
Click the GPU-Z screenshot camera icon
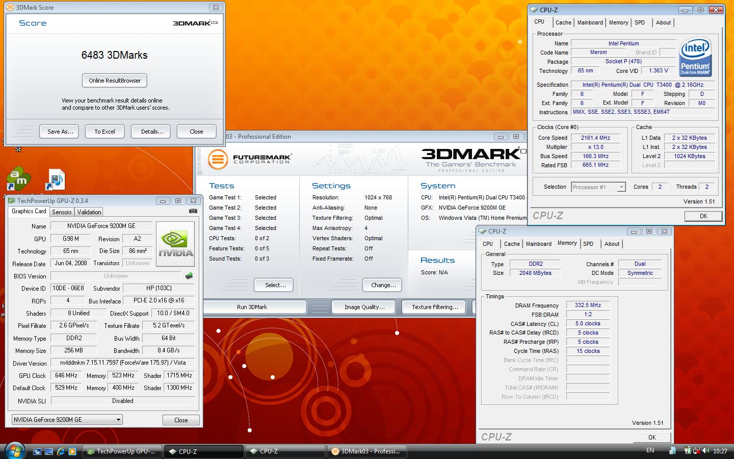click(x=193, y=211)
